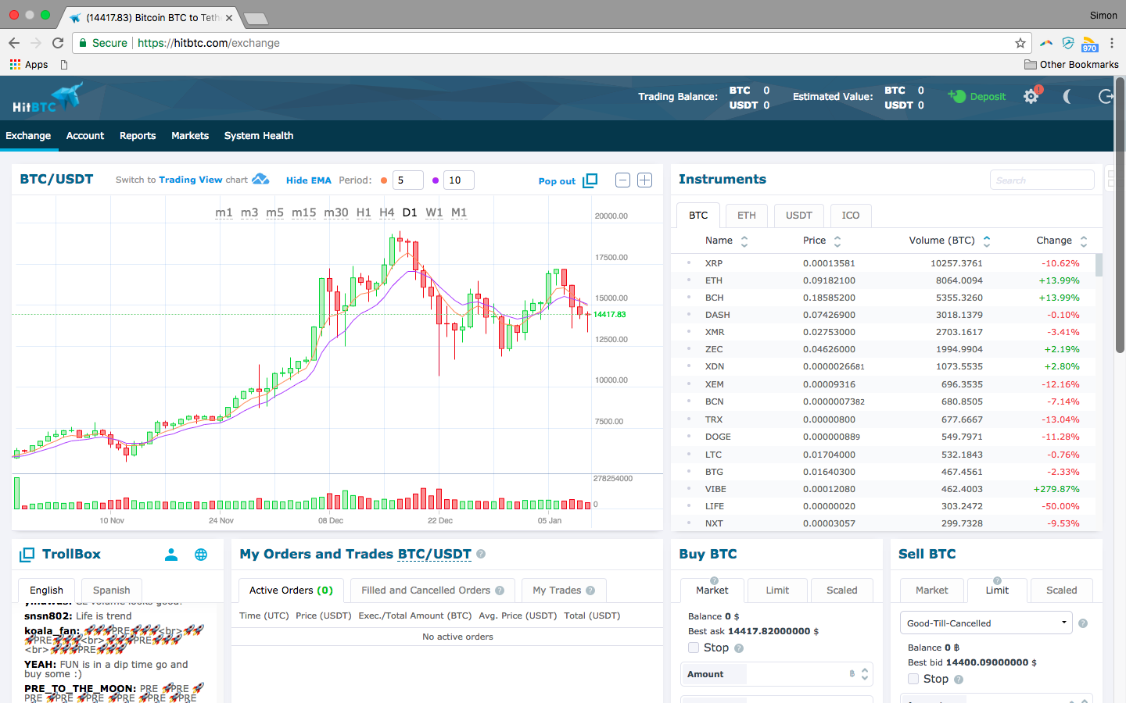This screenshot has width=1126, height=703.
Task: Click the logout icon in header
Action: click(x=1106, y=97)
